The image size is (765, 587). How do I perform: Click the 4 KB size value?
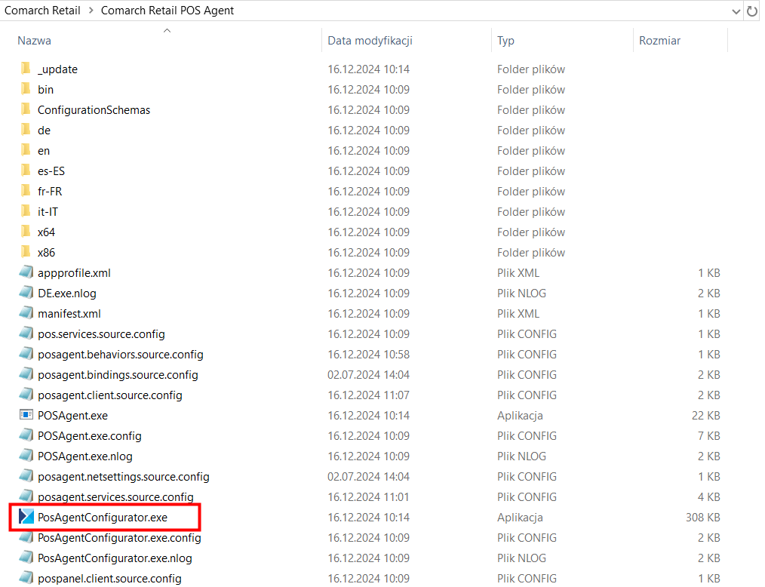709,496
